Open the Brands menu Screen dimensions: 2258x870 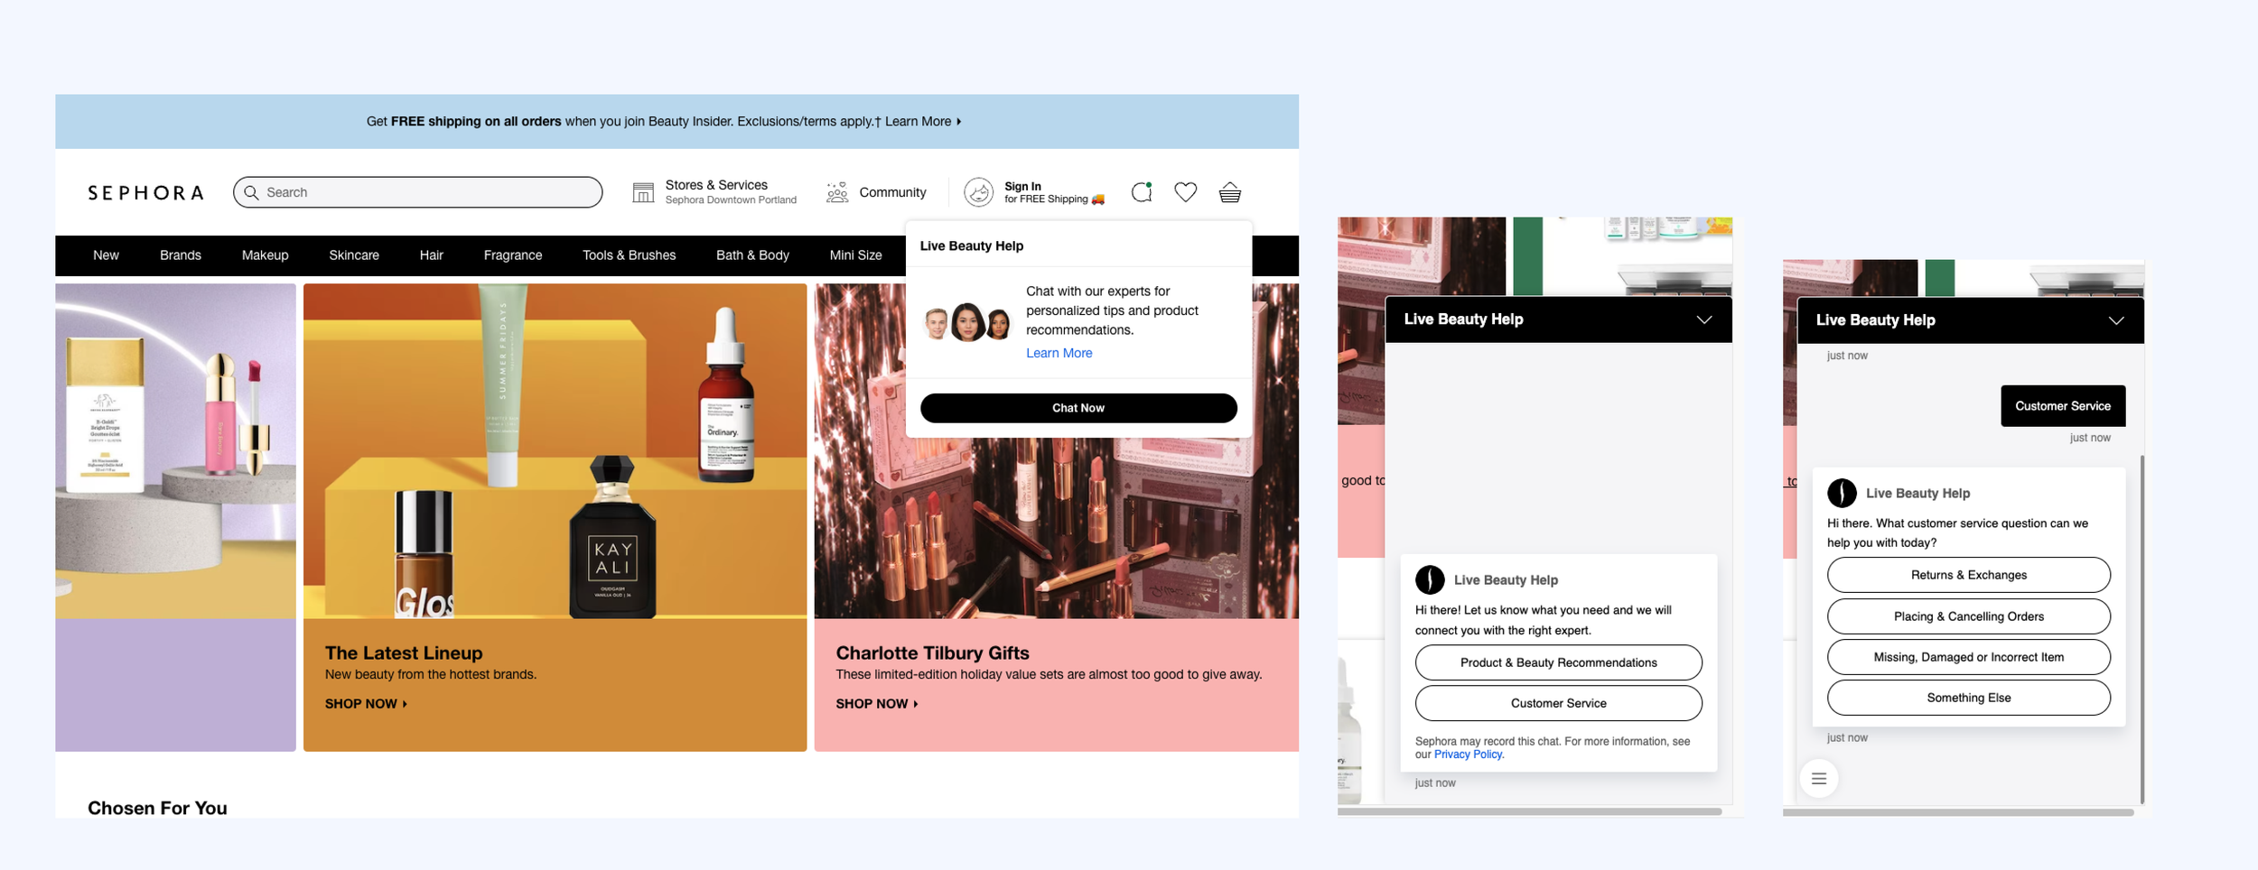[x=181, y=255]
